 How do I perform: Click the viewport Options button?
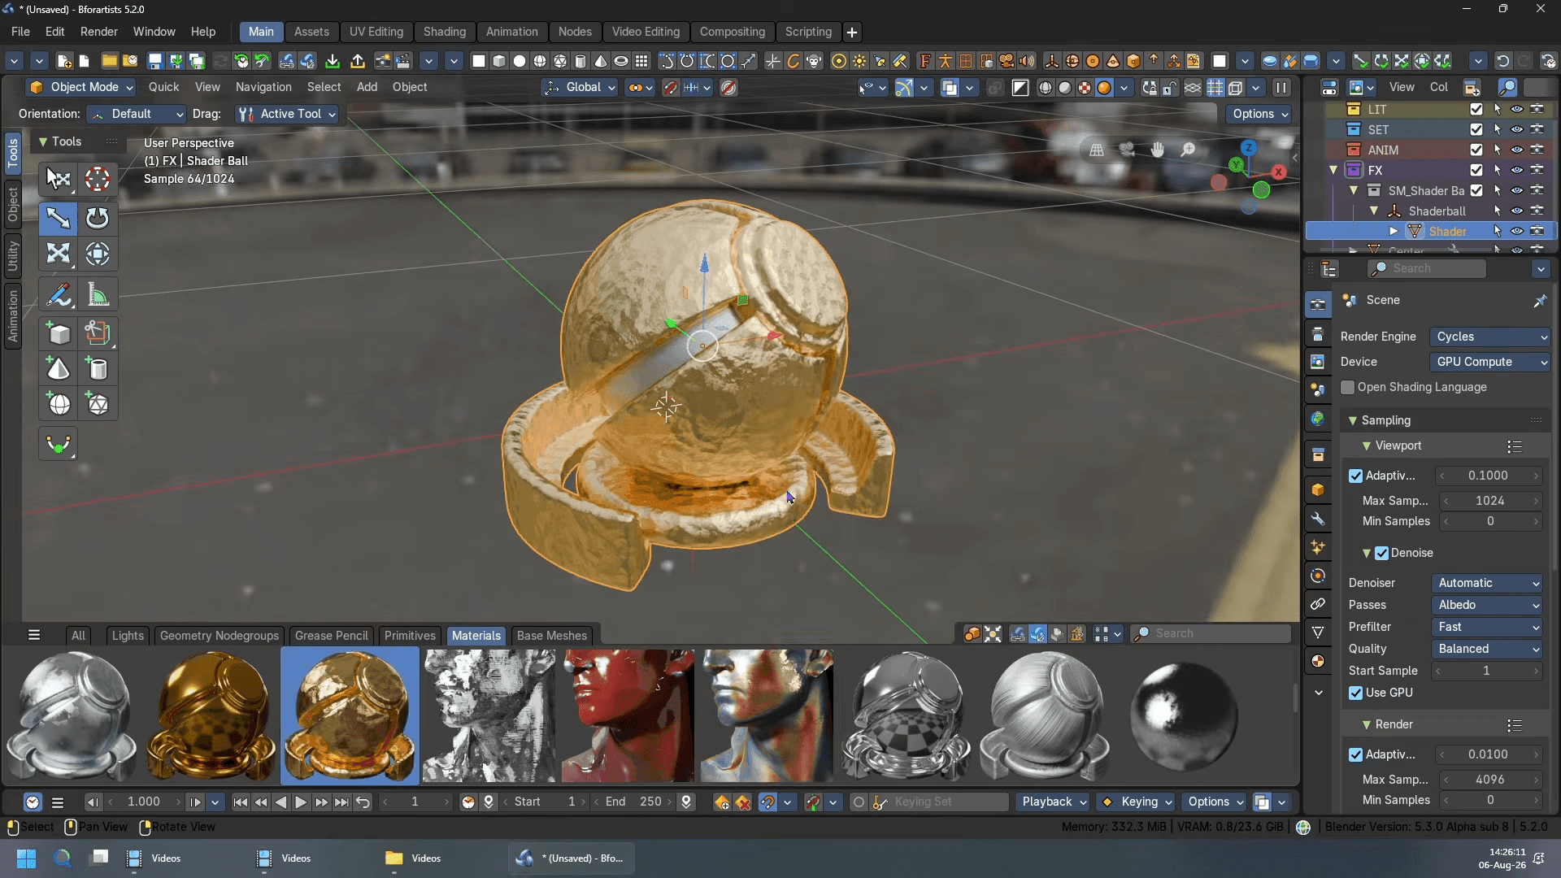click(x=1259, y=114)
